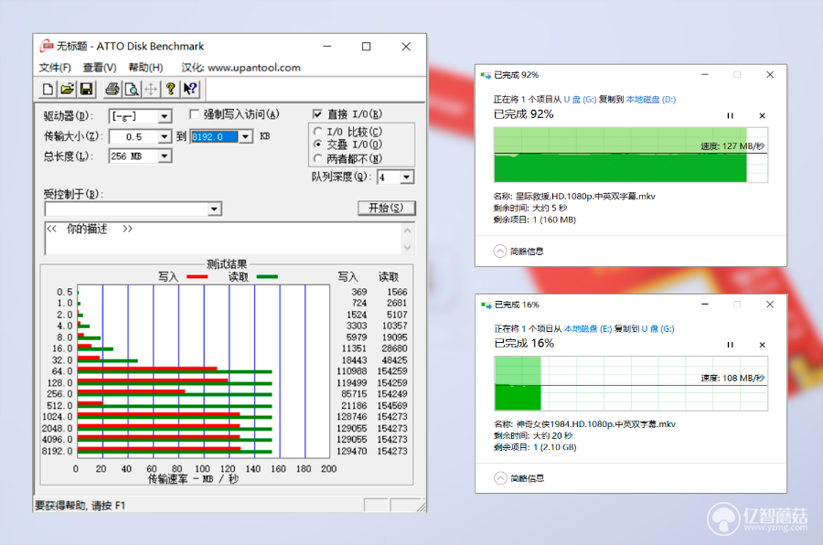Click the 92% copy progress graph
This screenshot has width=823, height=545.
pos(631,155)
